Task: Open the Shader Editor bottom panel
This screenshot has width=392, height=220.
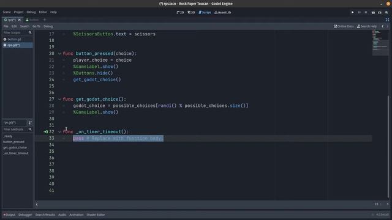Action: click(96, 215)
